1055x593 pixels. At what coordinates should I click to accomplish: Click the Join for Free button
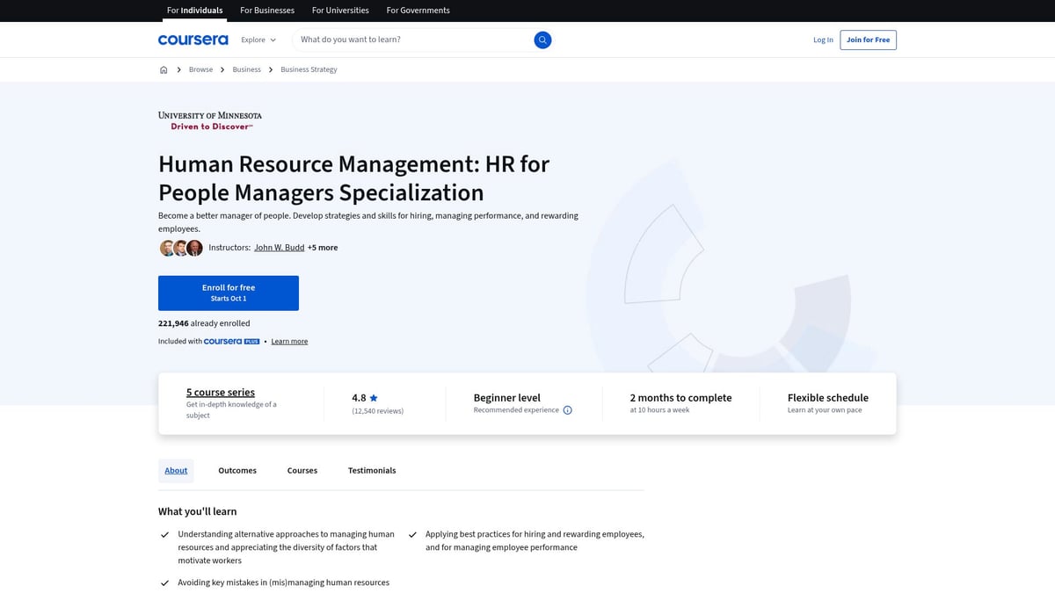point(868,40)
